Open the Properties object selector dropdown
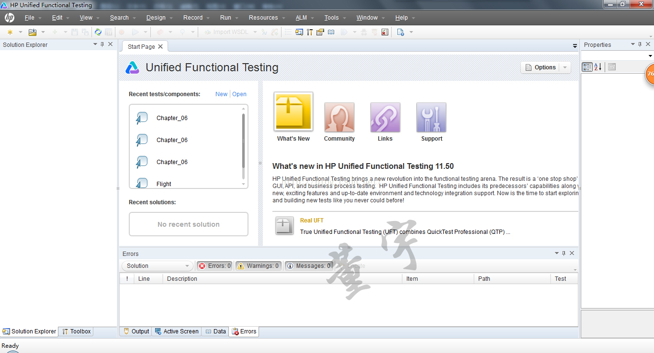654x353 pixels. click(650, 56)
